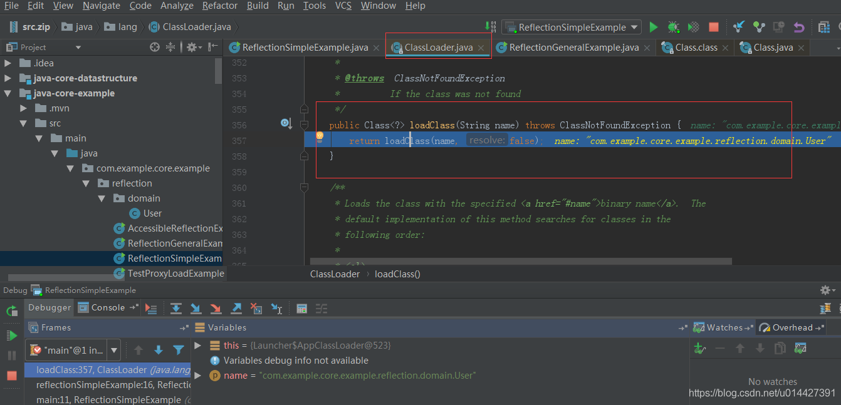Select User class in the project tree
The height and width of the screenshot is (405, 841).
[x=152, y=213]
